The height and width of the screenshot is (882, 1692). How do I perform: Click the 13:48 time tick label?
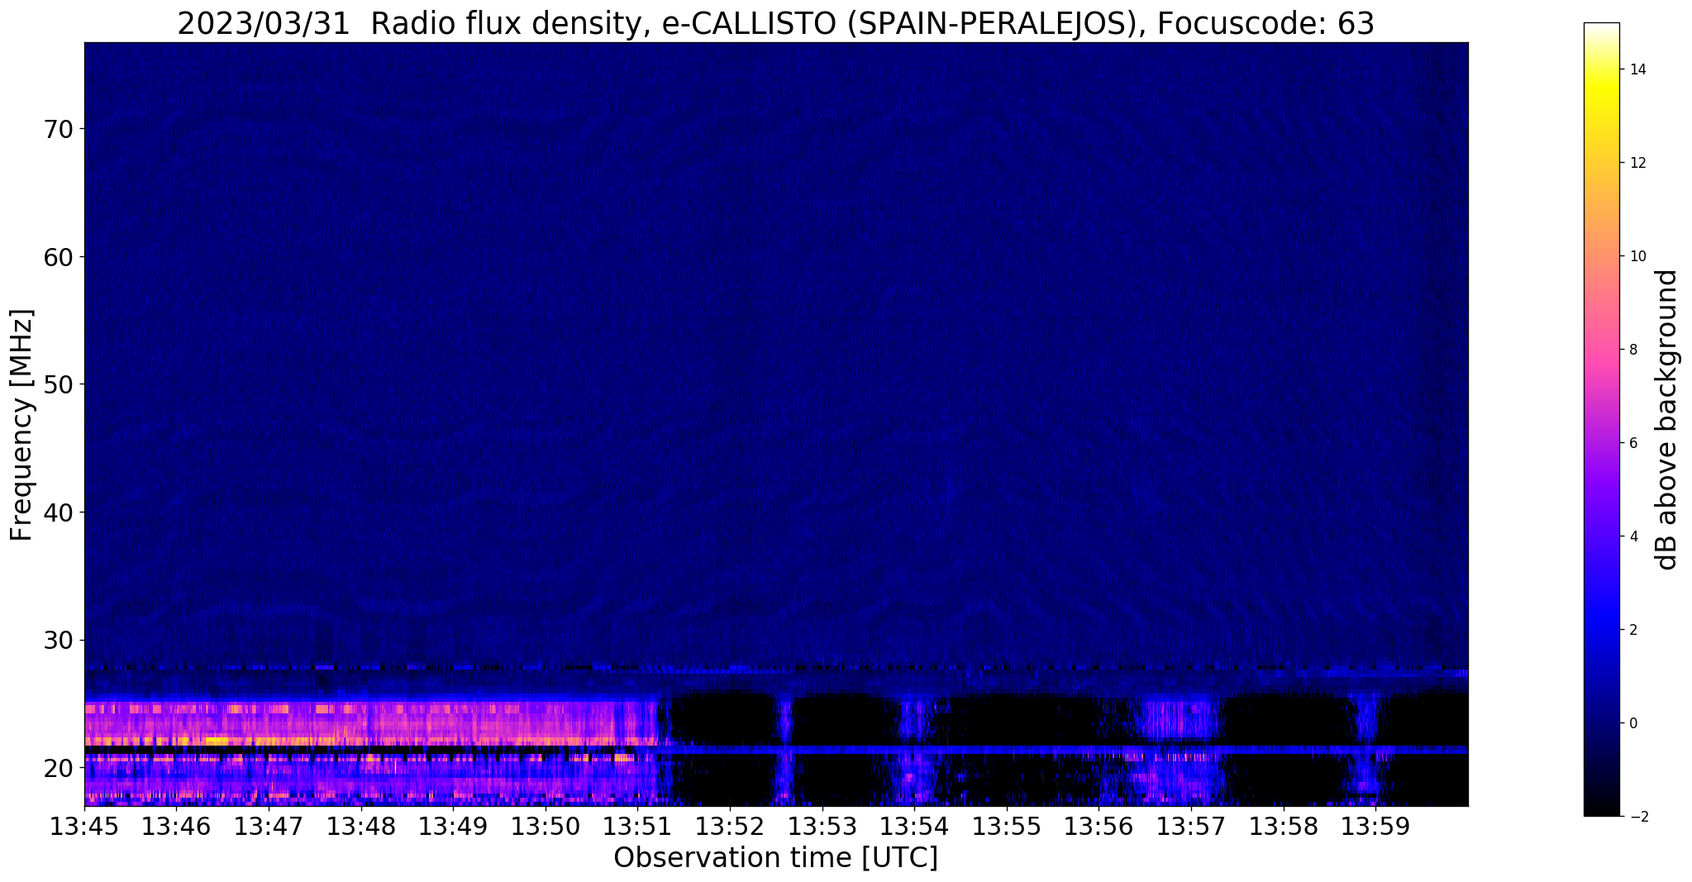click(360, 827)
